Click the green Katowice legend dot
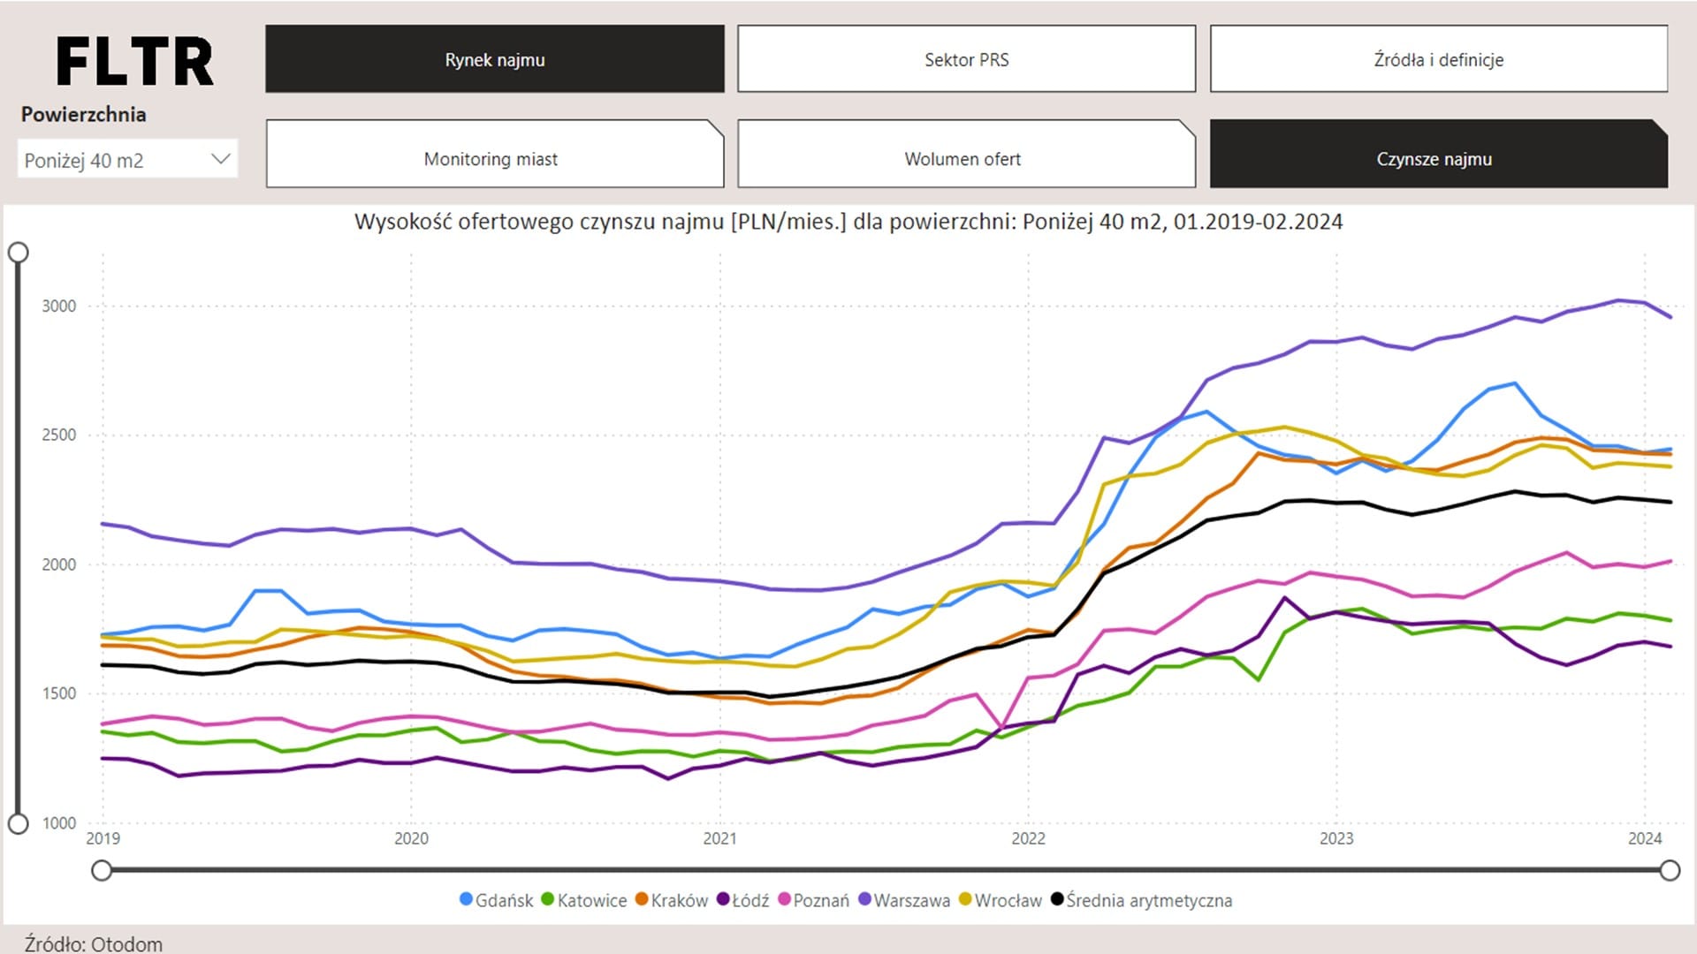Screen dimensions: 1697x954 point(547,899)
